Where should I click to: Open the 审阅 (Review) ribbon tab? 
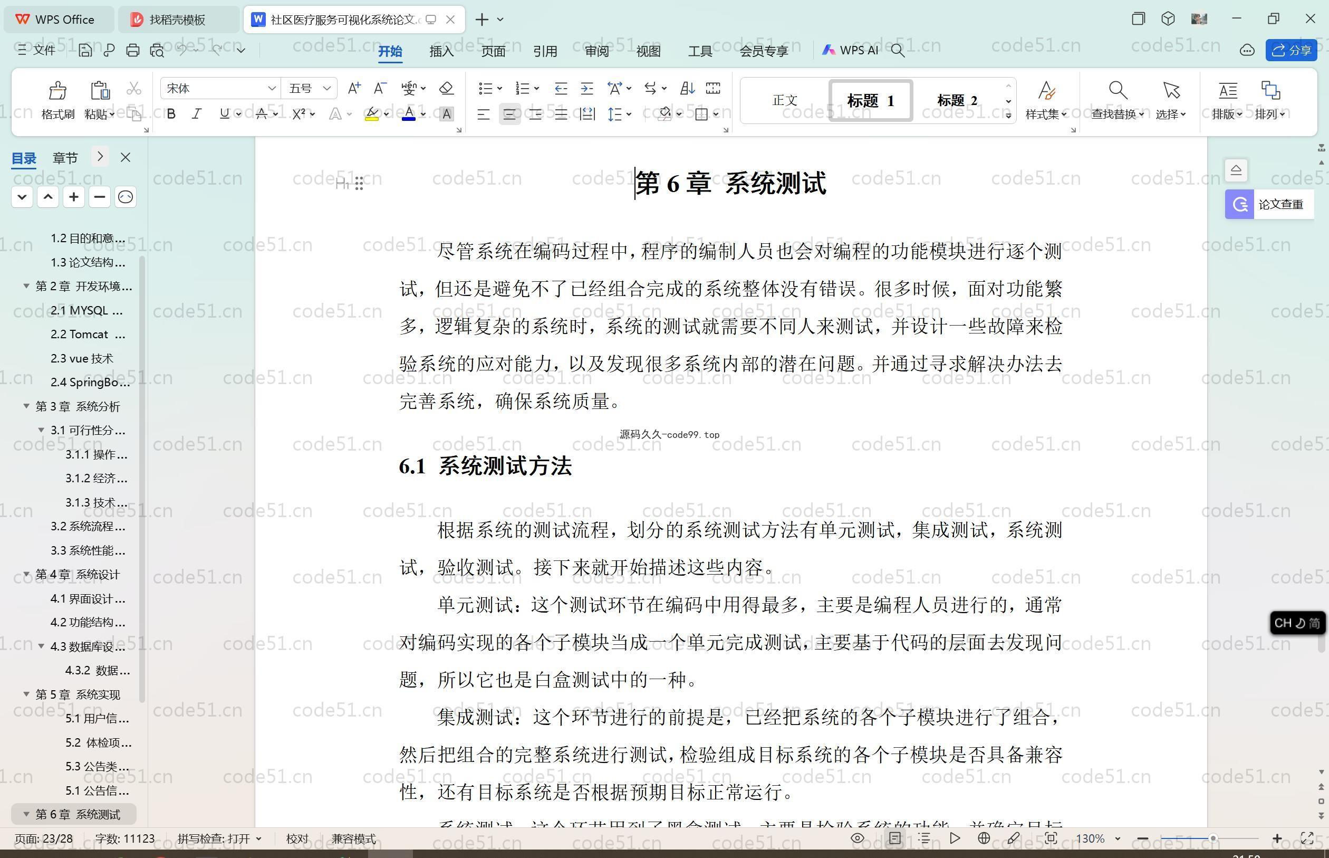pyautogui.click(x=597, y=51)
